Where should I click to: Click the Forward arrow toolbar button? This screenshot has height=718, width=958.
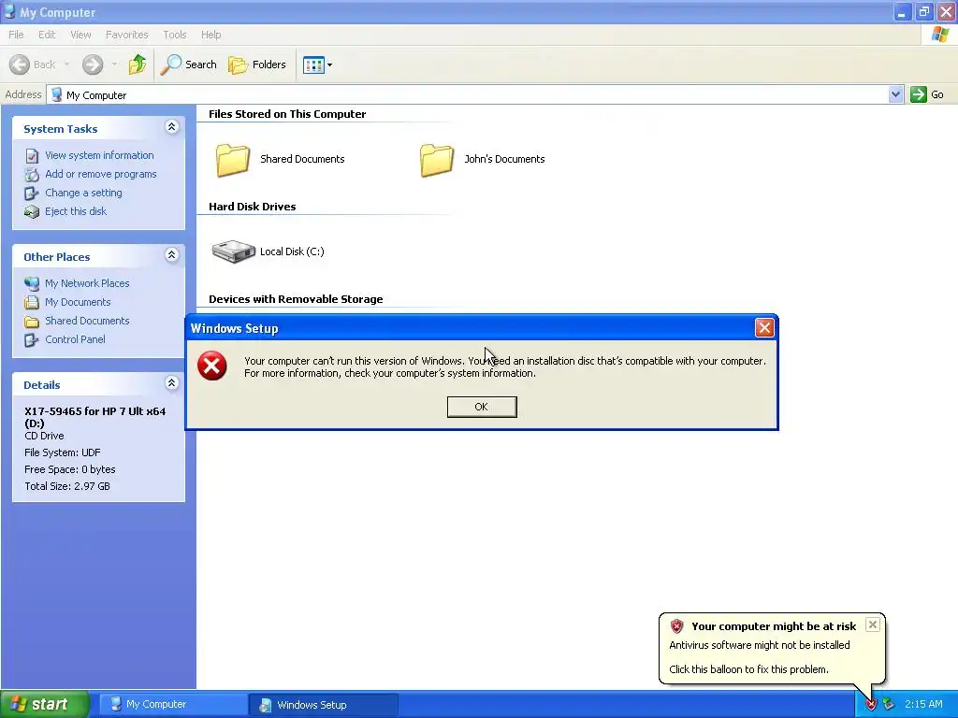pyautogui.click(x=93, y=65)
